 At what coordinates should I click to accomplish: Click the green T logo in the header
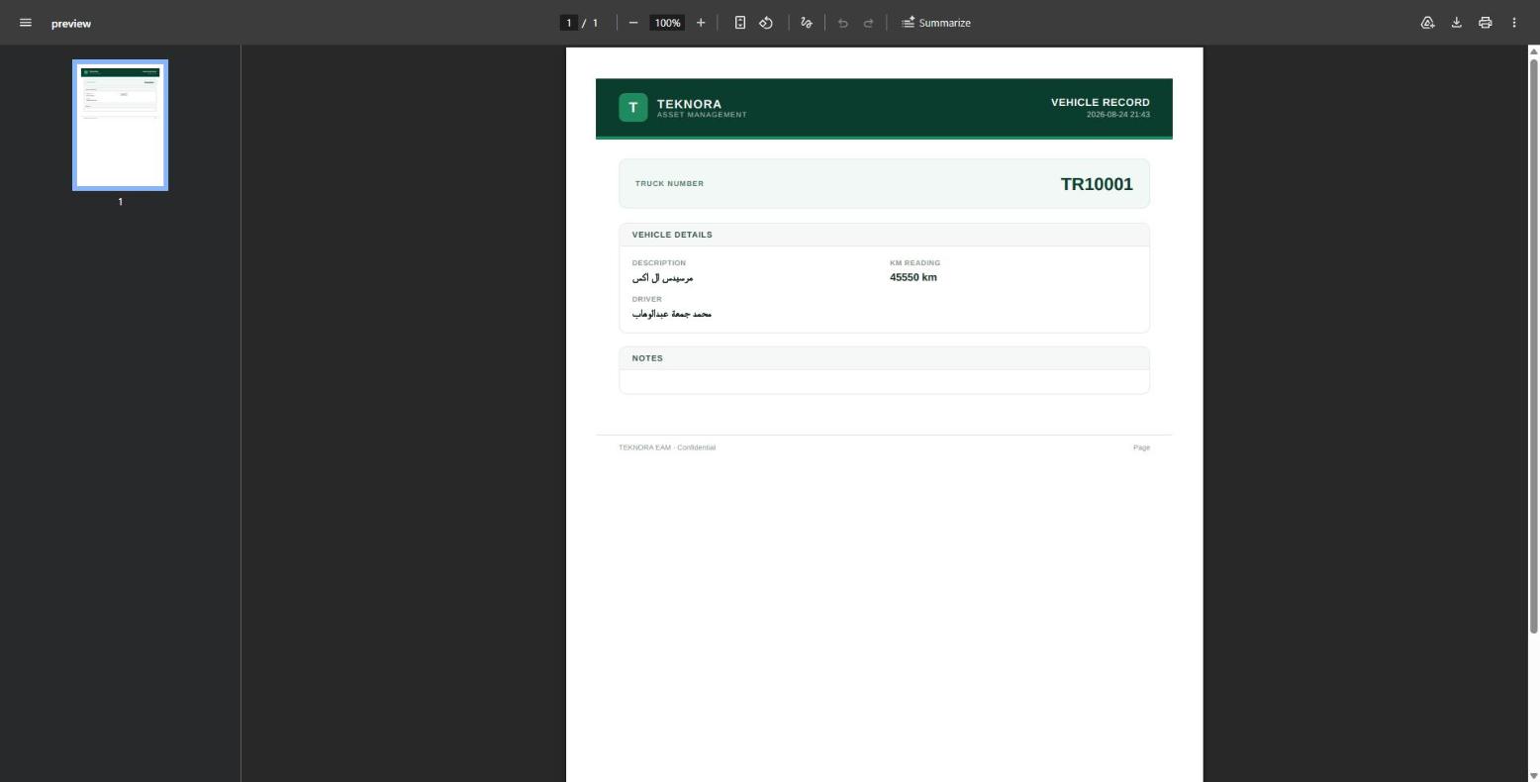point(633,108)
